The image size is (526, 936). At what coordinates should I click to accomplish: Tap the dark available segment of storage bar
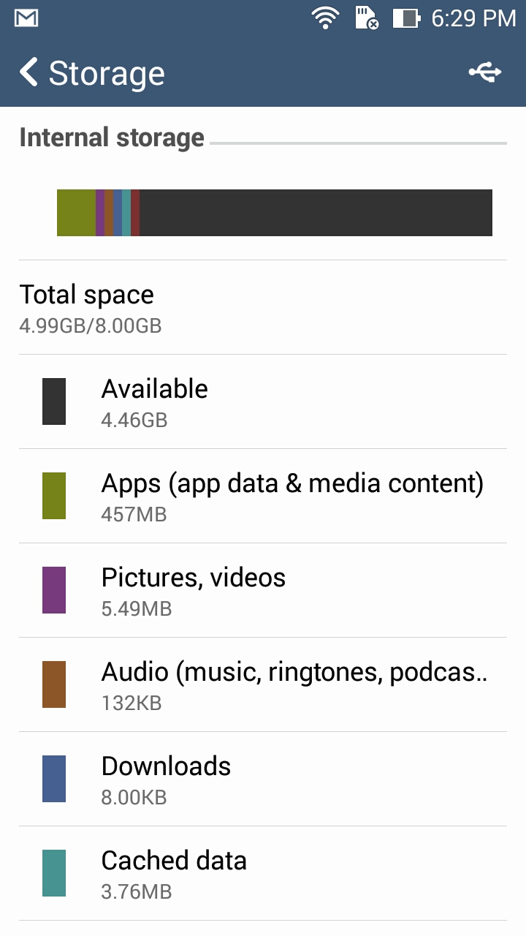click(x=316, y=213)
